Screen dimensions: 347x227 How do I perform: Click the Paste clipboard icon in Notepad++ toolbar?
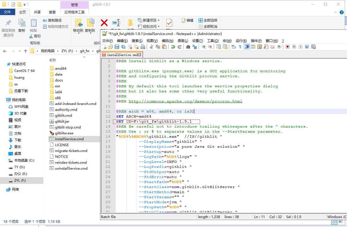click(x=164, y=47)
